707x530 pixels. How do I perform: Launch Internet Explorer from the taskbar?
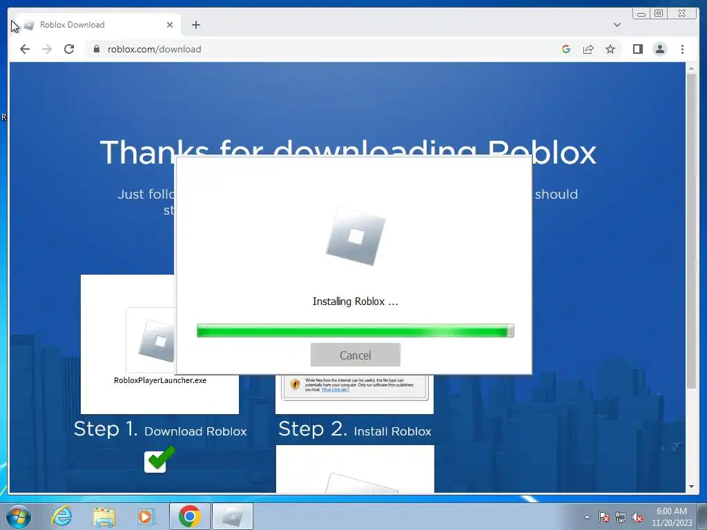click(61, 516)
